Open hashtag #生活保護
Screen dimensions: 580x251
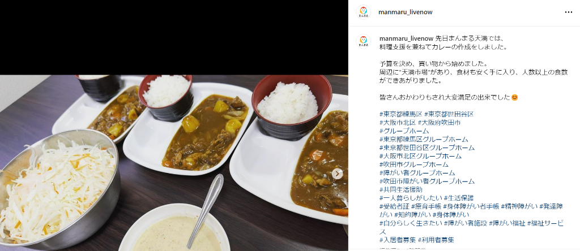[x=459, y=198]
